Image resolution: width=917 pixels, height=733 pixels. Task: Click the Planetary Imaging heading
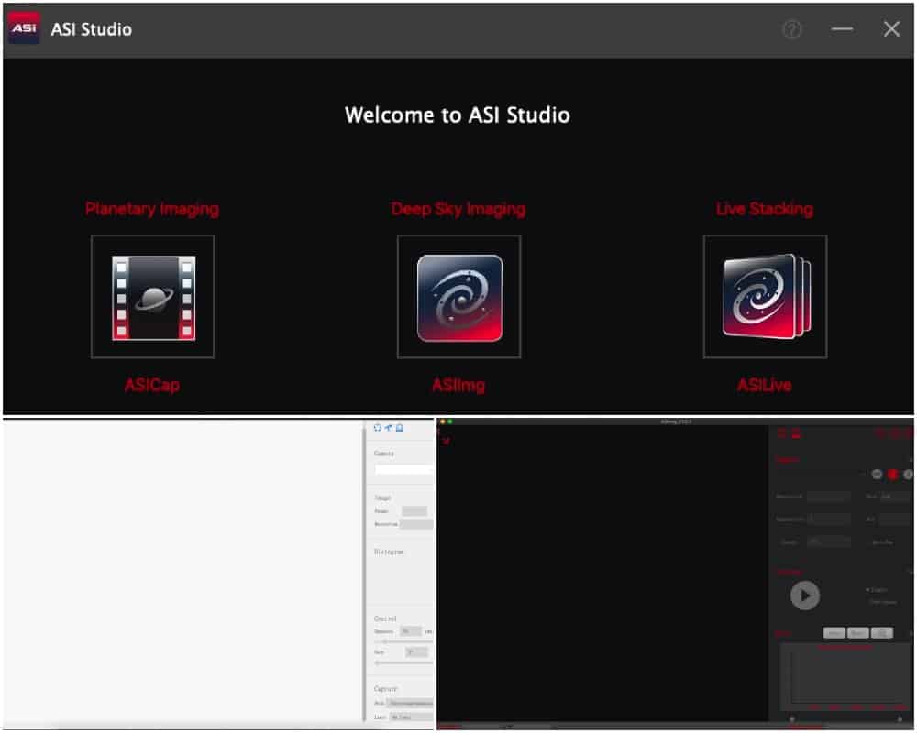click(x=152, y=209)
